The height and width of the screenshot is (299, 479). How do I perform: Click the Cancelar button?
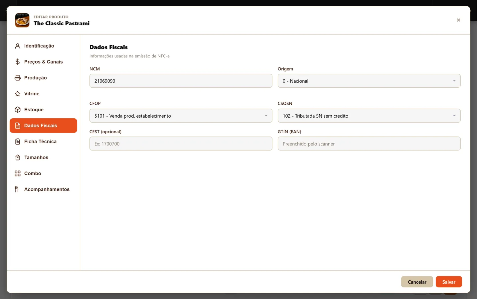(x=417, y=282)
